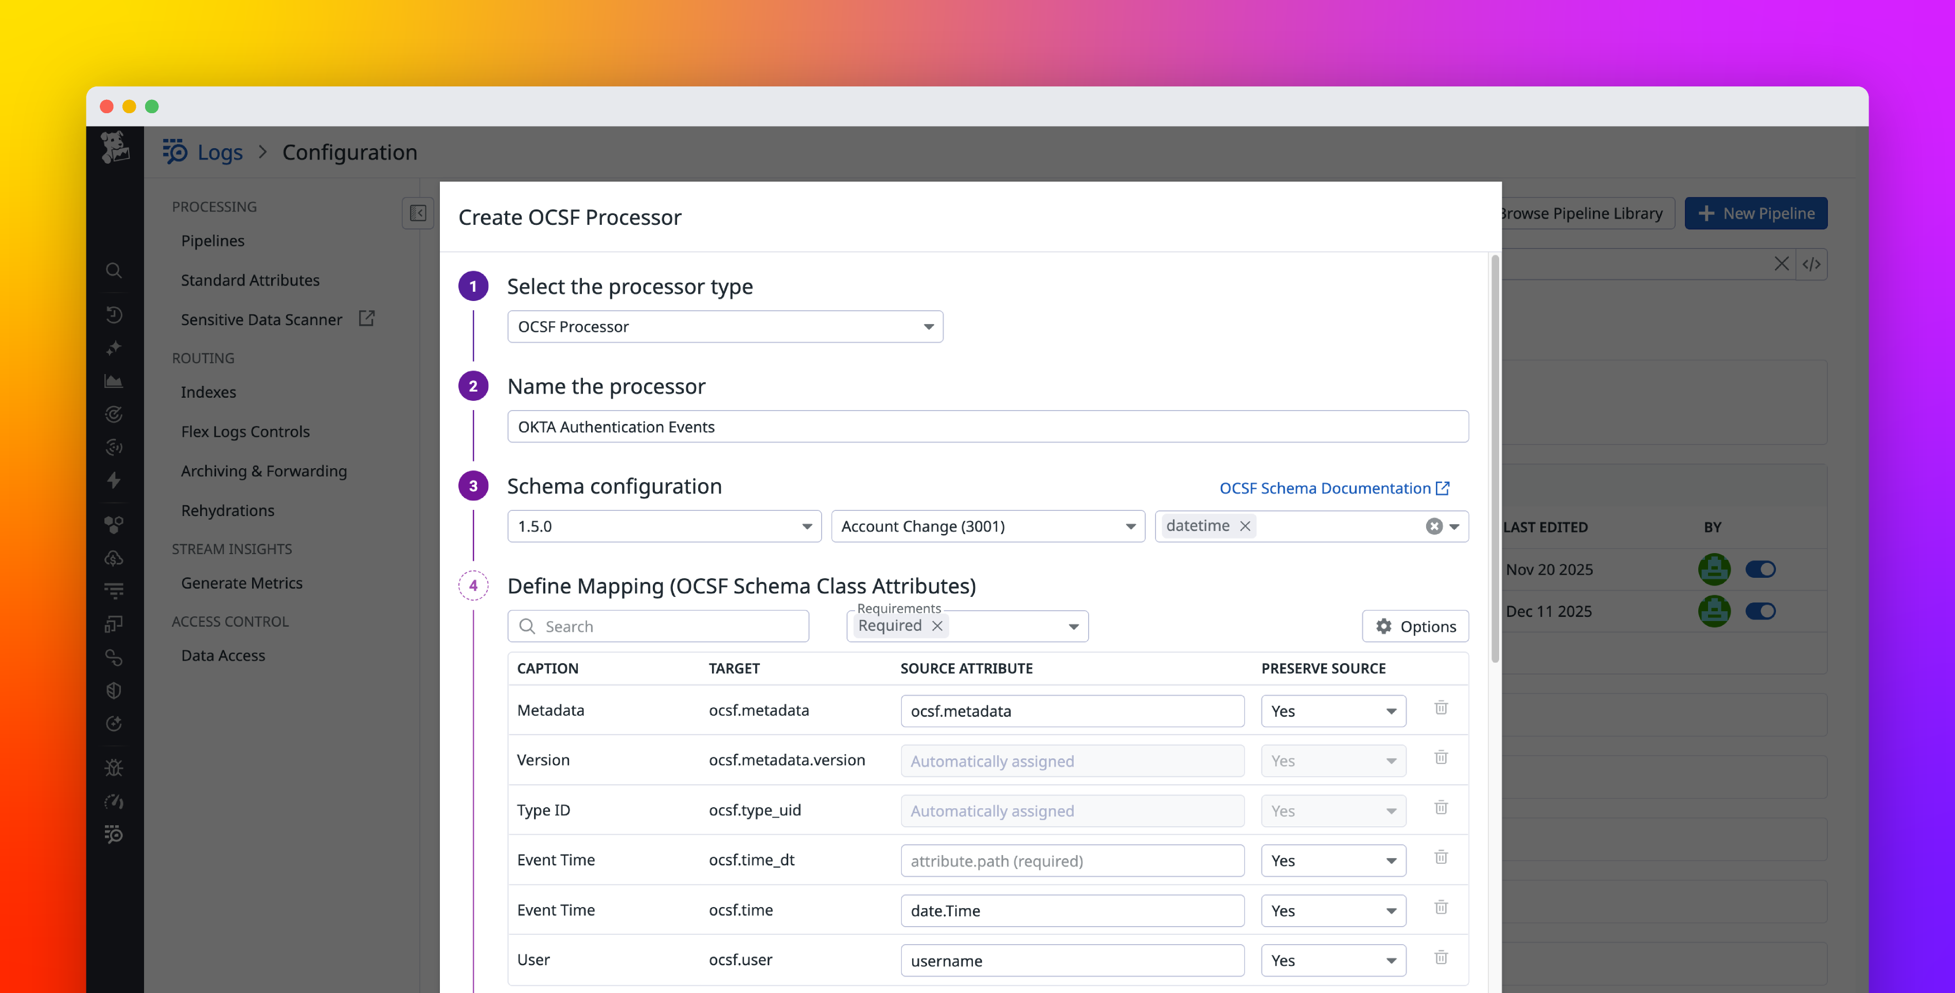Click the link-chain icon in the sidebar
Image resolution: width=1955 pixels, height=993 pixels.
coord(114,658)
